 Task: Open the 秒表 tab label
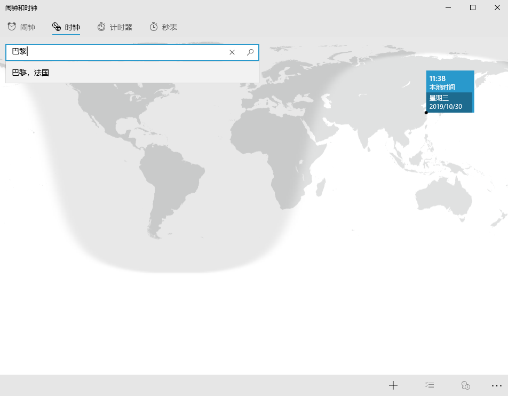tap(170, 27)
